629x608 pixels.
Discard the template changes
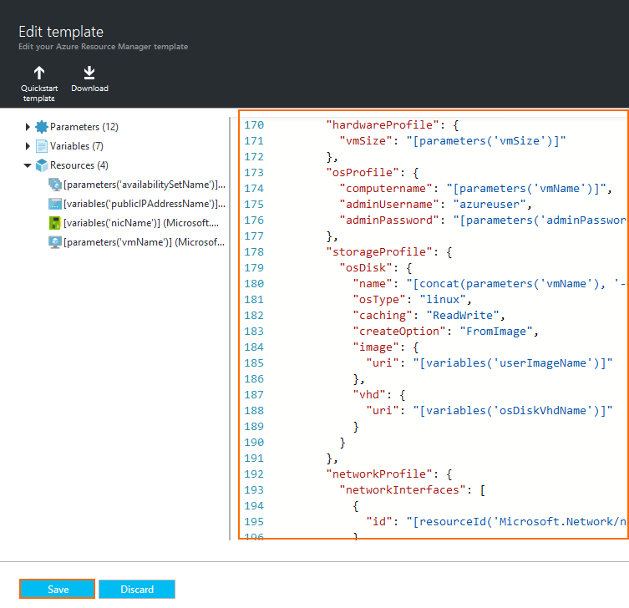(137, 589)
